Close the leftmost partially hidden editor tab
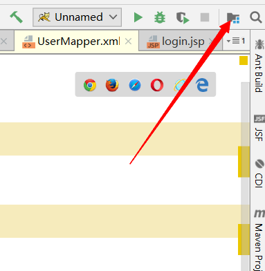The height and width of the screenshot is (271, 265). click(x=4, y=41)
